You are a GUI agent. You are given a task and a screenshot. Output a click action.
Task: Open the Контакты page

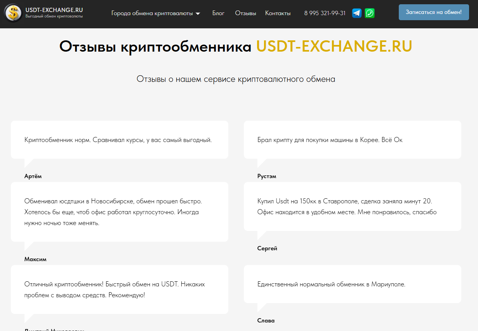click(278, 13)
